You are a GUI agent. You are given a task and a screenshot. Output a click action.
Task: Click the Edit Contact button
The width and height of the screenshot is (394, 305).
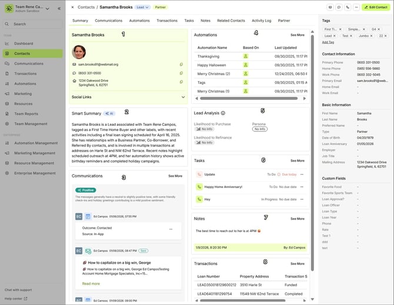pos(377,7)
